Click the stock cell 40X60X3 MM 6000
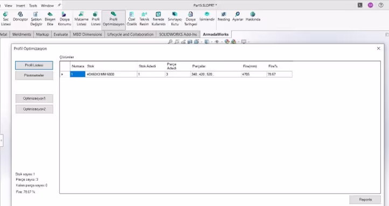 pyautogui.click(x=111, y=74)
